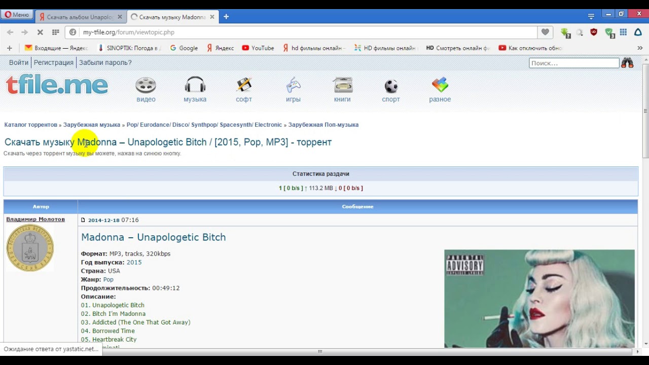This screenshot has height=365, width=649.
Task: Open the спорт soccer ball category
Action: [x=391, y=90]
